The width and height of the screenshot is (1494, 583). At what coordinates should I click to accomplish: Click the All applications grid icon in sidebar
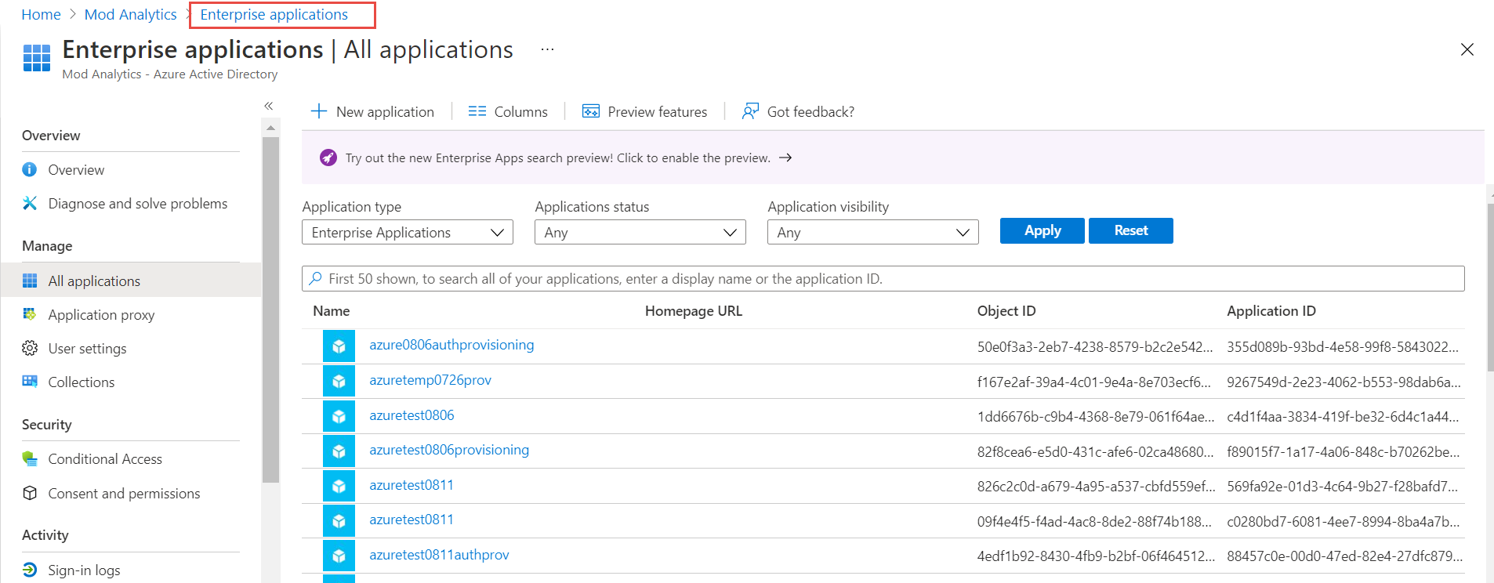click(x=30, y=281)
